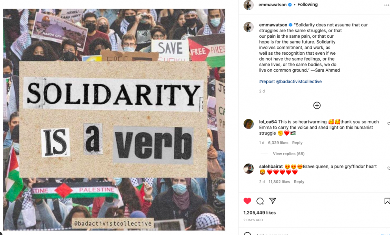Unlike the post via red heart icon
390x235 pixels.
pyautogui.click(x=247, y=201)
